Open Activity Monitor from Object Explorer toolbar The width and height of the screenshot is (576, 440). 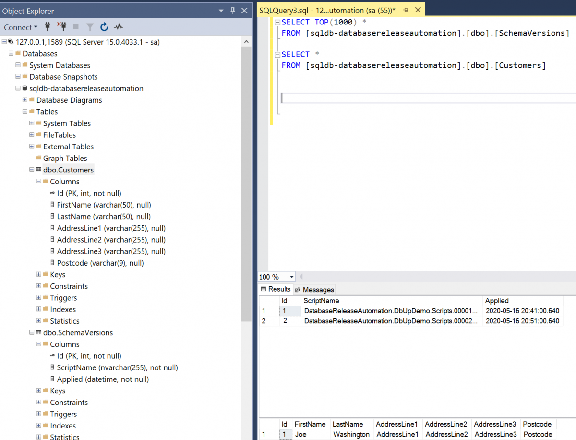(118, 27)
